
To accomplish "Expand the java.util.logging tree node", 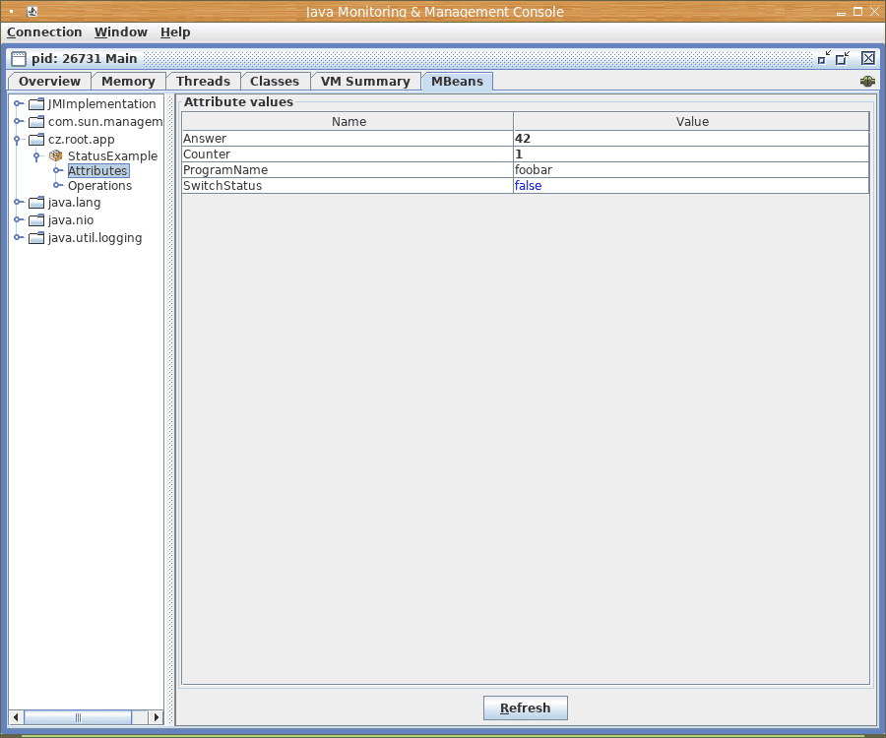I will coord(19,238).
